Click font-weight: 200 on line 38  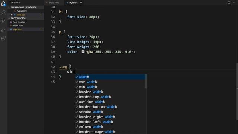tap(84, 47)
